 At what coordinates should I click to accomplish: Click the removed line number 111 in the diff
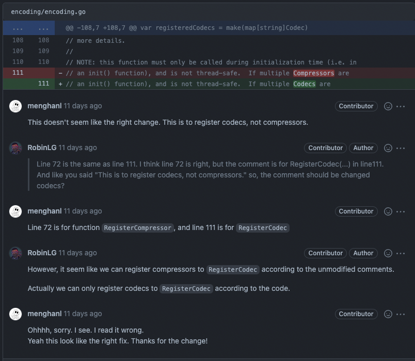pos(18,73)
